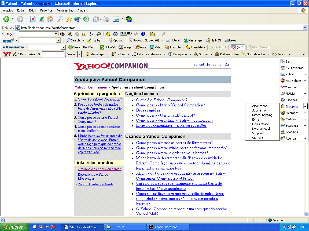Image resolution: width=309 pixels, height=231 pixels.
Task: Expand the Yahoo toolbar overflow chevron
Action: pos(304,55)
